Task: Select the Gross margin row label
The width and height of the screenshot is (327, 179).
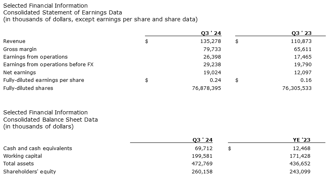Action: [x=20, y=49]
